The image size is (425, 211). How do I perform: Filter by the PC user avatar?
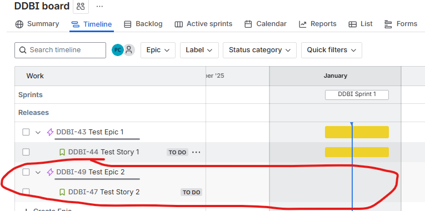(x=117, y=50)
